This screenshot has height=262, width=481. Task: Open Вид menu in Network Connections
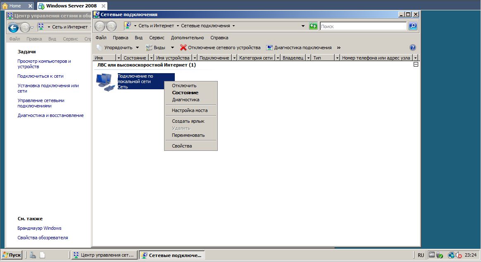pyautogui.click(x=139, y=38)
